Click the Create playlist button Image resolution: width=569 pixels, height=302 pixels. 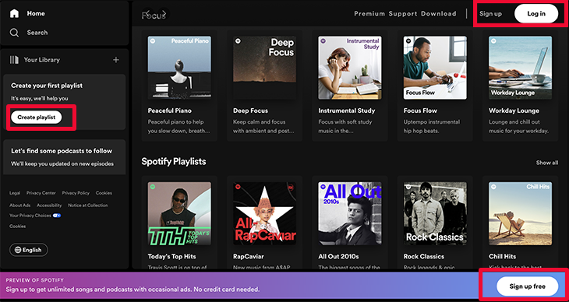37,117
